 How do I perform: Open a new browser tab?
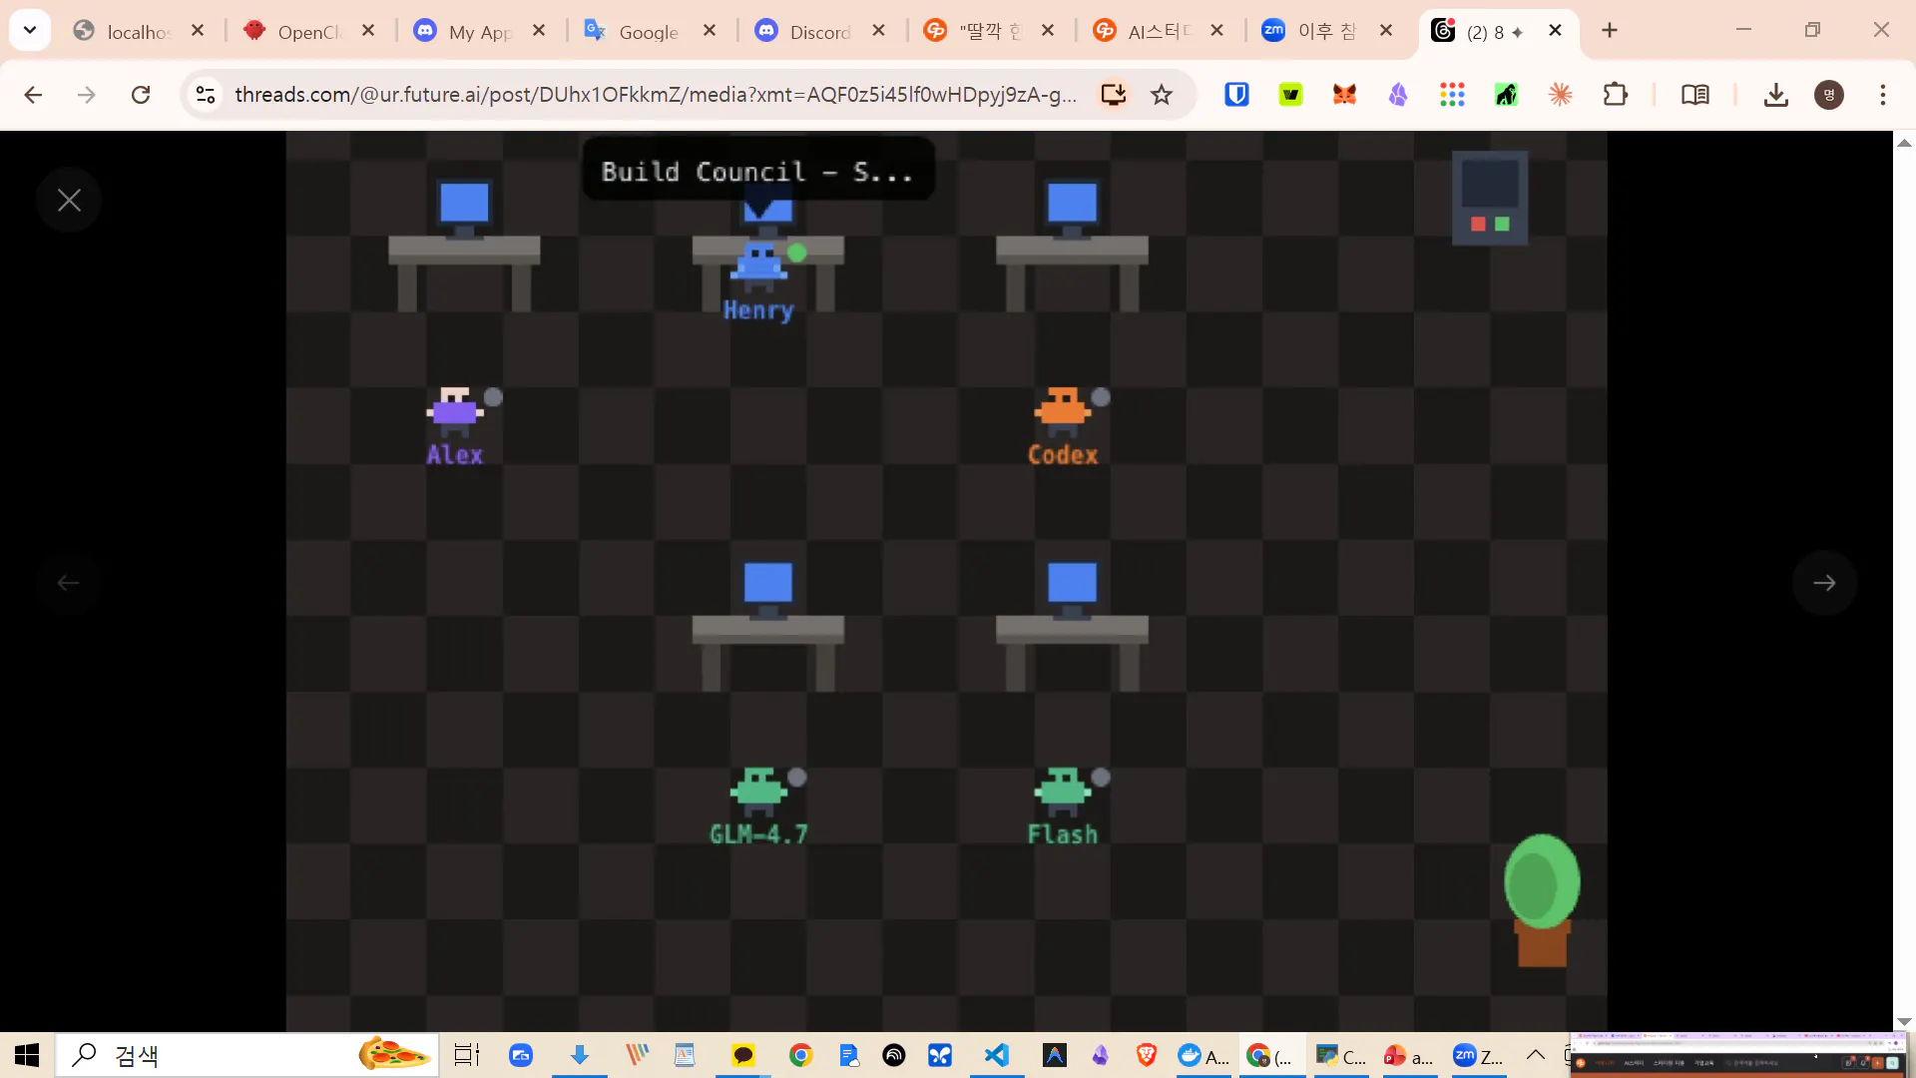[1610, 31]
